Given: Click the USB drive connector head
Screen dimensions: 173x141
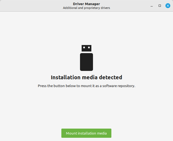Looking at the screenshot, I should (86, 48).
